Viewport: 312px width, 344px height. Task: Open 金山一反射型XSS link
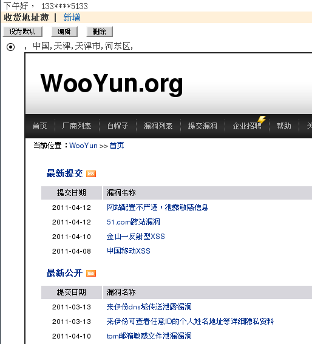(x=136, y=237)
